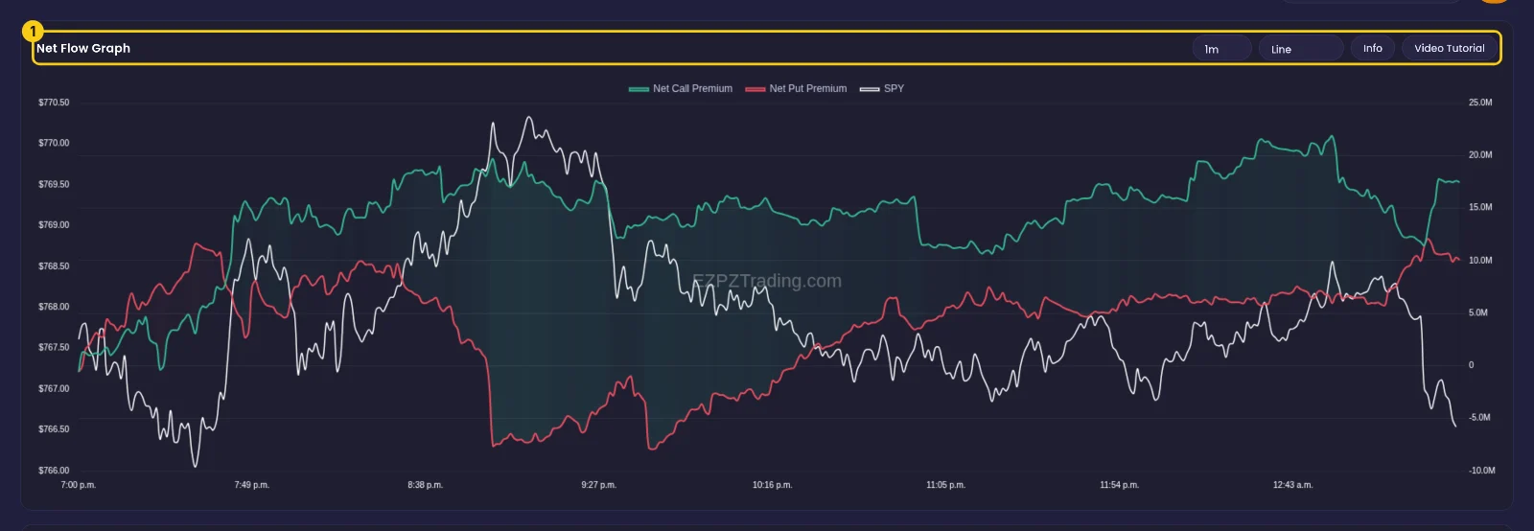Screen dimensions: 1534x531
Task: Click the $767.50 price axis label
Action: [x=54, y=348]
